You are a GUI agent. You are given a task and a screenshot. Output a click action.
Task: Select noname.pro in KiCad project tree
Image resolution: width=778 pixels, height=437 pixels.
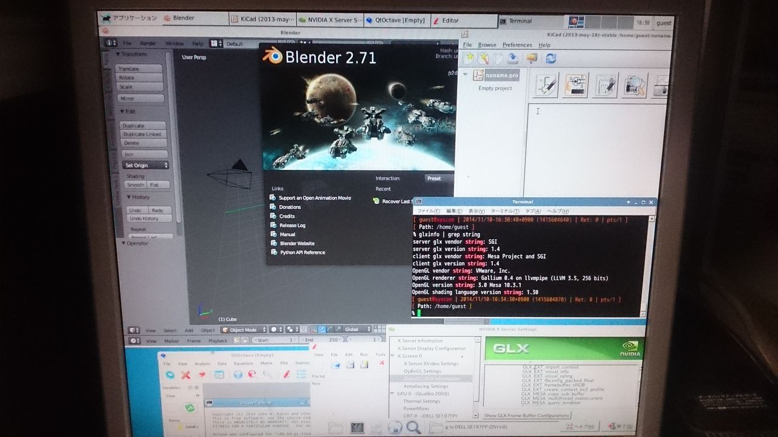click(x=501, y=75)
